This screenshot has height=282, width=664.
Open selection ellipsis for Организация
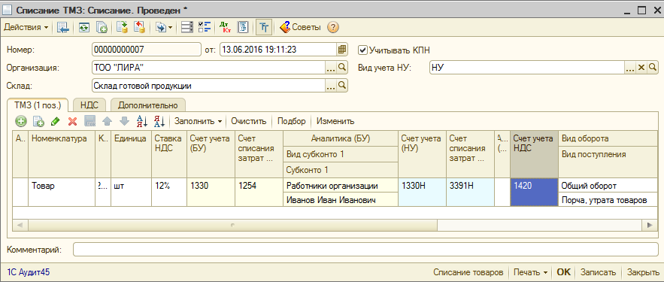tap(331, 68)
